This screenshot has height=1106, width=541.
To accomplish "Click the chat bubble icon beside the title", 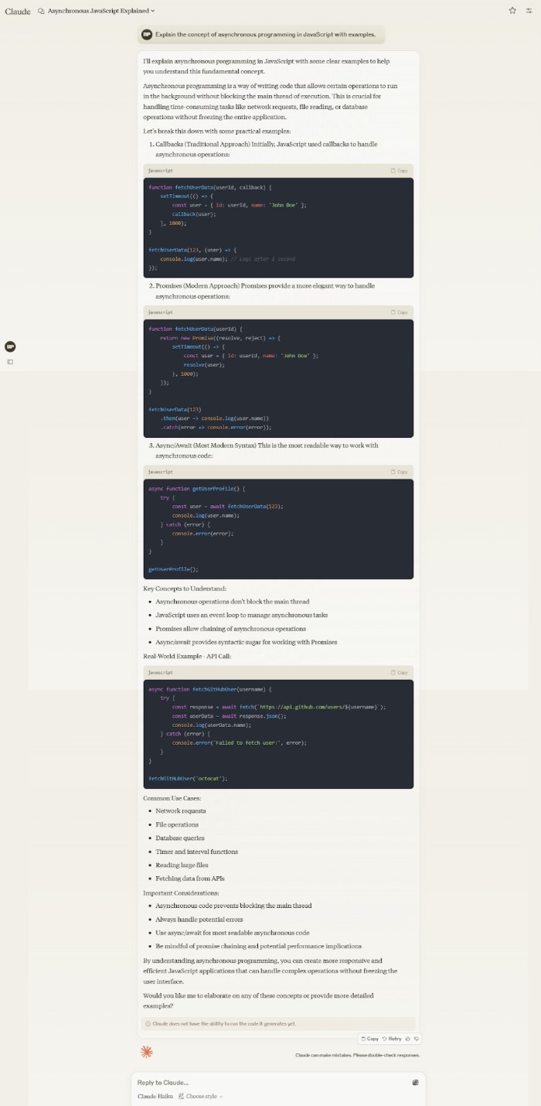I will pyautogui.click(x=41, y=12).
